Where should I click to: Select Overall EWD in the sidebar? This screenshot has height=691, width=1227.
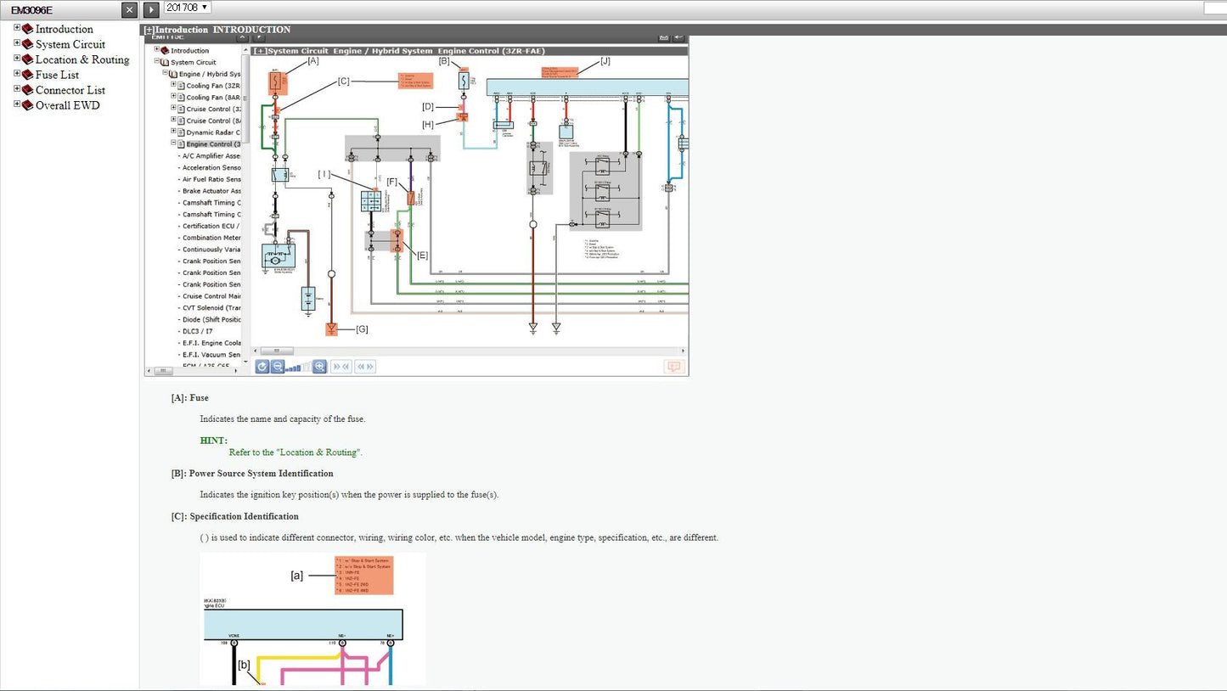click(x=67, y=105)
